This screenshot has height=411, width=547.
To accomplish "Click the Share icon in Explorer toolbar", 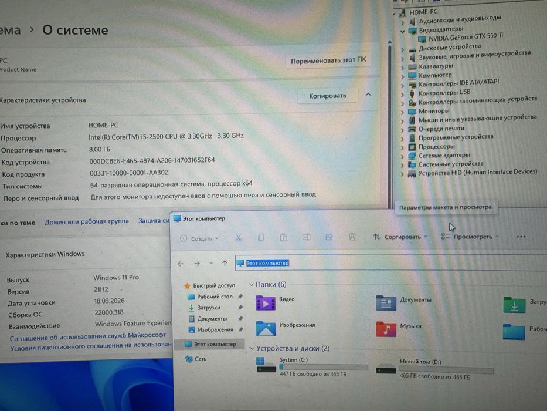I will 329,237.
